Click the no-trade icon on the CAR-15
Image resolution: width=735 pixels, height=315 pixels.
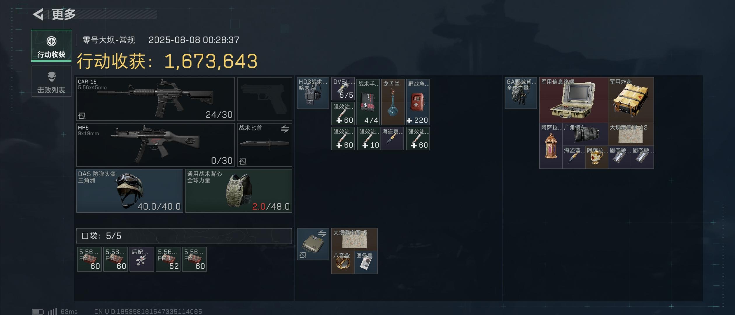tap(82, 116)
